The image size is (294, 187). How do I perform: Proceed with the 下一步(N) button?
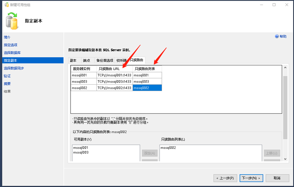251,178
